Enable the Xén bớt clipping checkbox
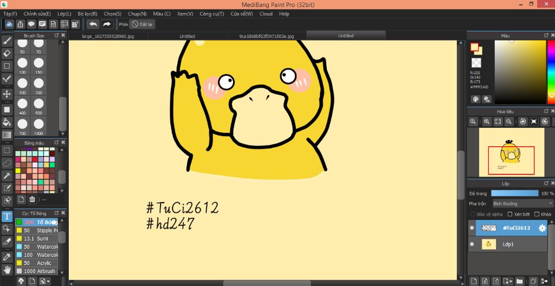Screen dimensions: 555x286 tap(510, 214)
